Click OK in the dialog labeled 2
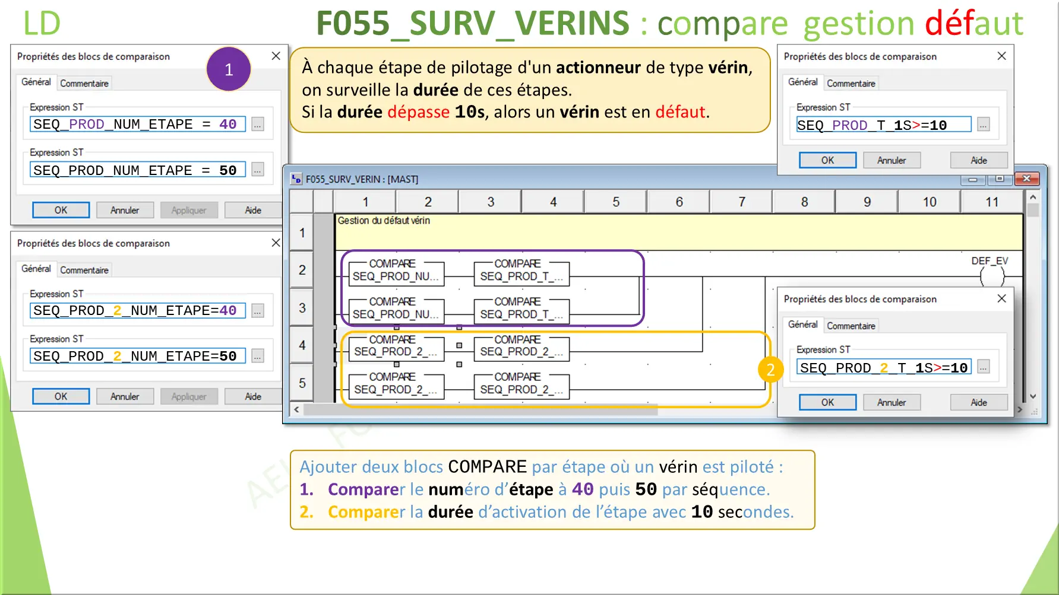Viewport: 1059px width, 595px height. coord(827,402)
